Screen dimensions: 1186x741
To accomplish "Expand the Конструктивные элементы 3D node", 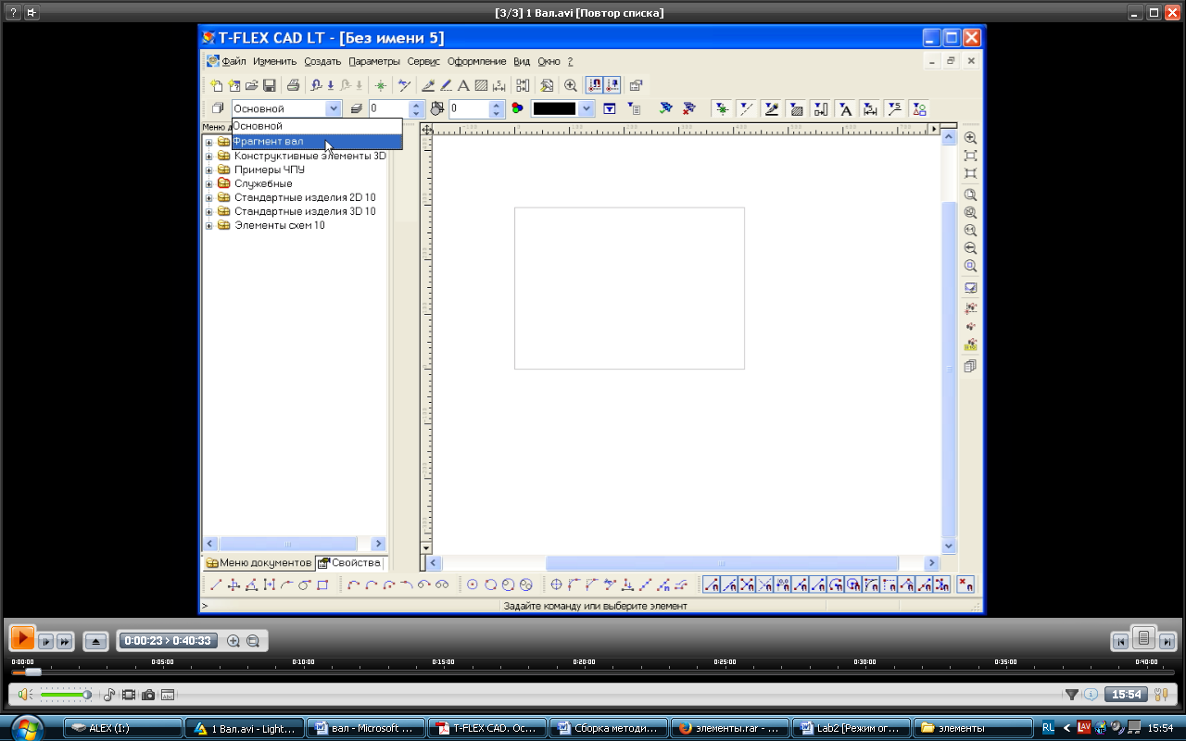I will coord(209,157).
